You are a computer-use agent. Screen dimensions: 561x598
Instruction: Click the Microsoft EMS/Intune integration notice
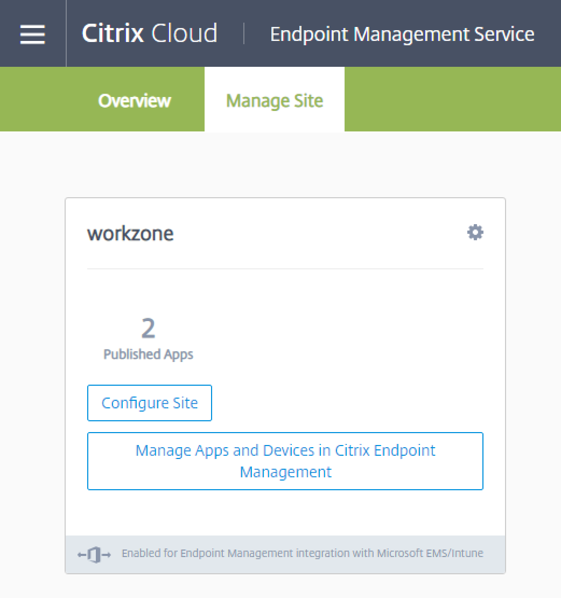(303, 553)
